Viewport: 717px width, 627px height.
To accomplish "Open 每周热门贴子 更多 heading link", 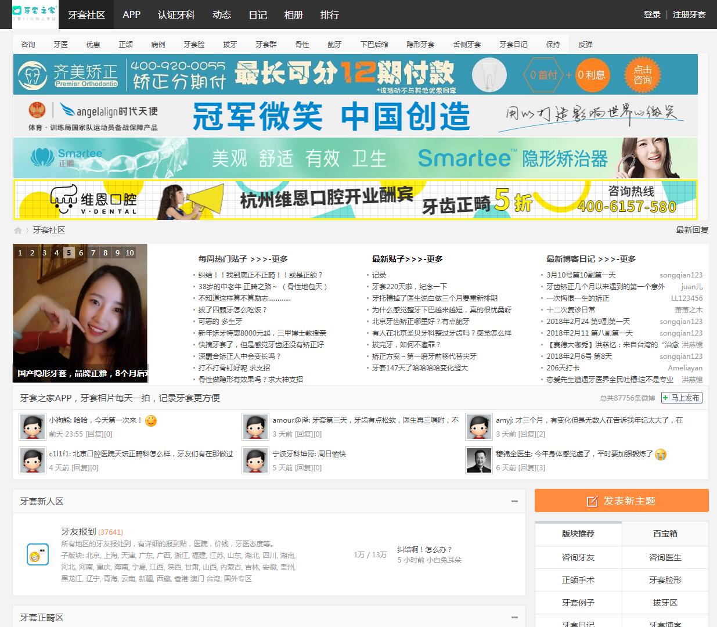I will tap(243, 259).
